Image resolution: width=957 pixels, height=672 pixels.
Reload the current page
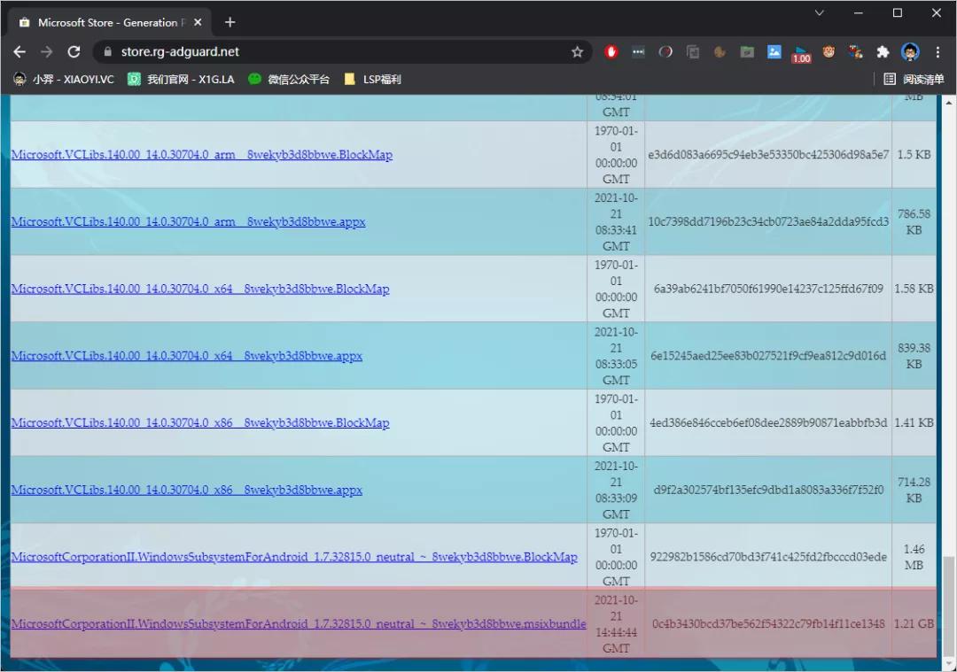[74, 51]
